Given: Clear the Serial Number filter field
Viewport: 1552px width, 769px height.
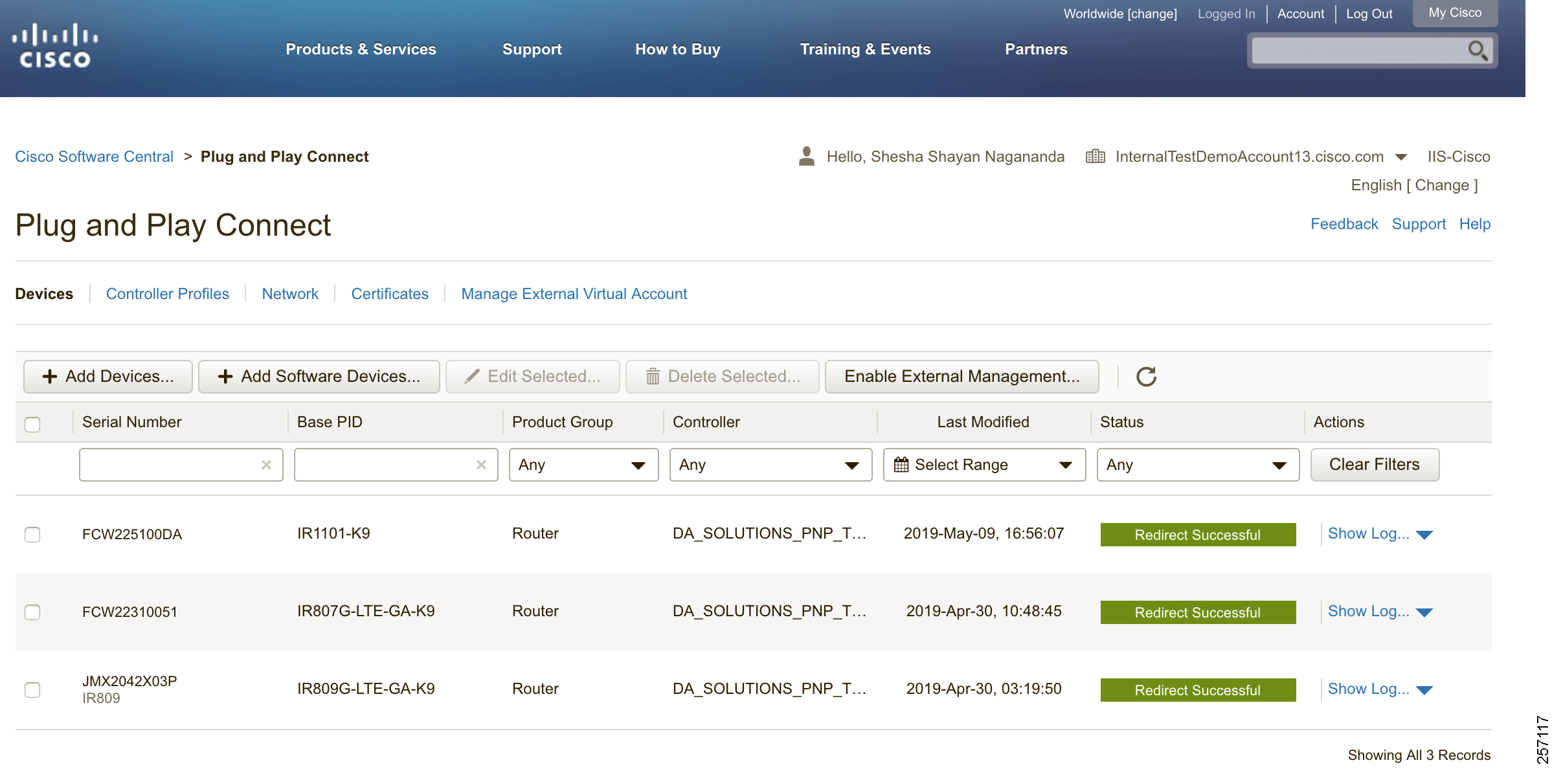Looking at the screenshot, I should (266, 465).
